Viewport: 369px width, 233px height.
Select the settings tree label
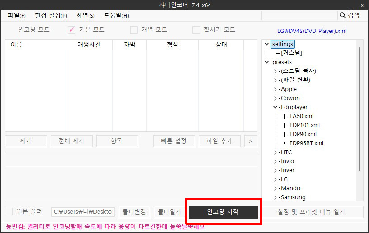283,44
